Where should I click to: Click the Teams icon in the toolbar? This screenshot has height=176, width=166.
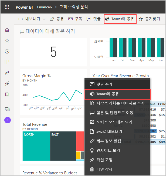[x=107, y=19]
